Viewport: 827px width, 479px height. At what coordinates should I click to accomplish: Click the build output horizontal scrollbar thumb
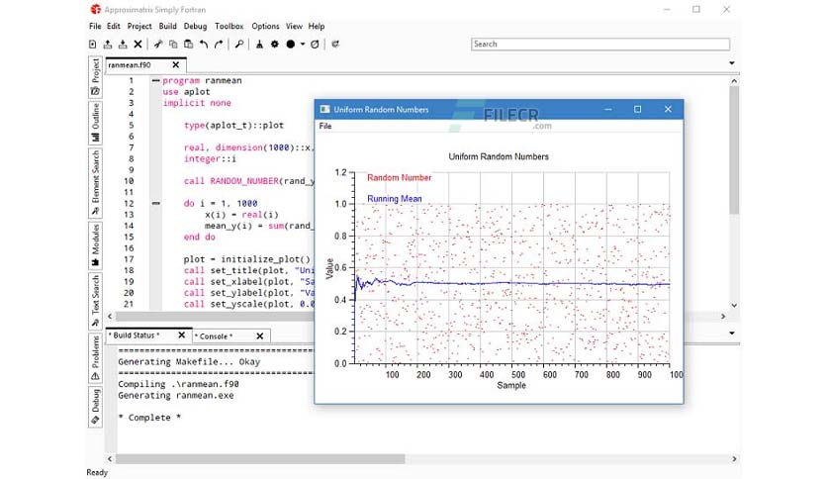[x=260, y=459]
